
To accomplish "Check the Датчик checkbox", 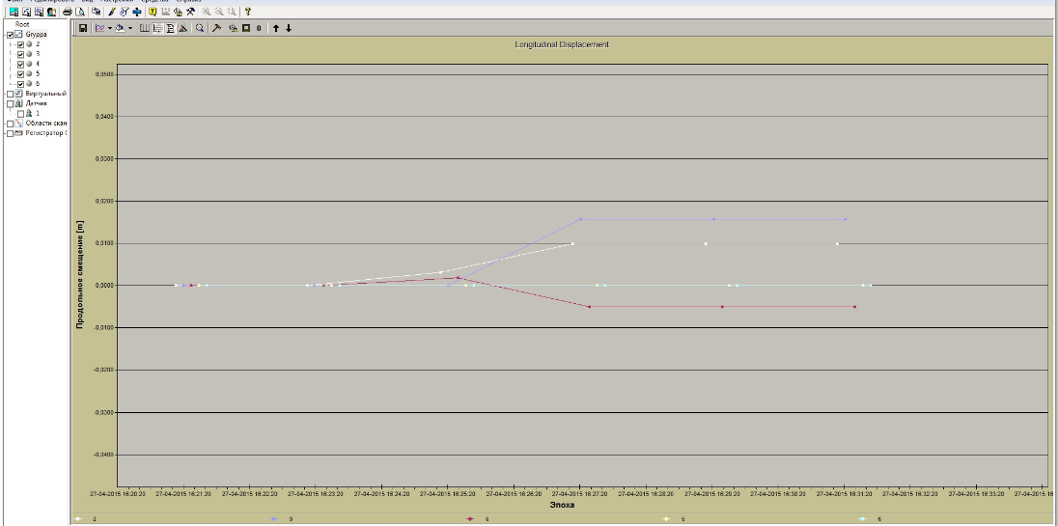I will pyautogui.click(x=10, y=104).
